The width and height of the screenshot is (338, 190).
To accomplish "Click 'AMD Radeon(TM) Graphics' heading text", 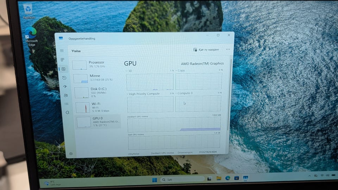I will [x=202, y=63].
